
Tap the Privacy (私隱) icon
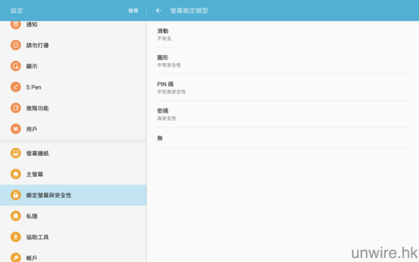coord(16,216)
